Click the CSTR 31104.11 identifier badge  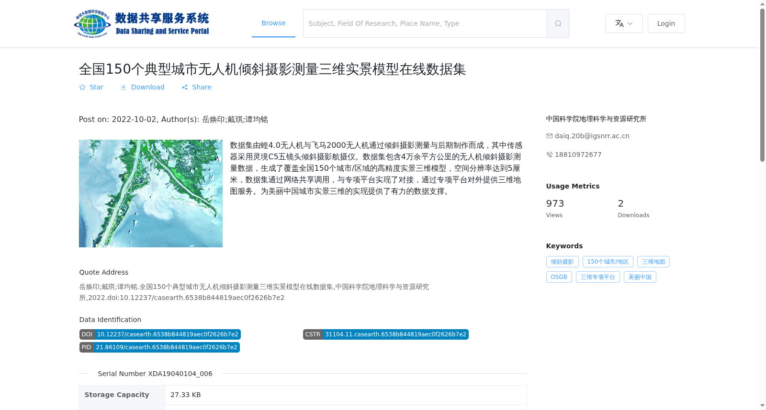click(x=386, y=334)
